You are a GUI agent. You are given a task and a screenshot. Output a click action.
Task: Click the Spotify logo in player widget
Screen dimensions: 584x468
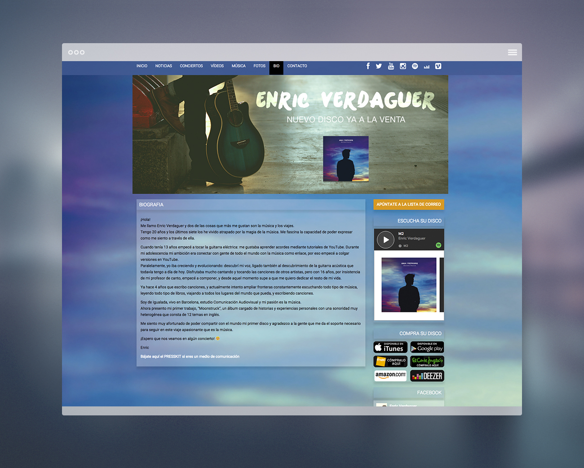pyautogui.click(x=438, y=245)
